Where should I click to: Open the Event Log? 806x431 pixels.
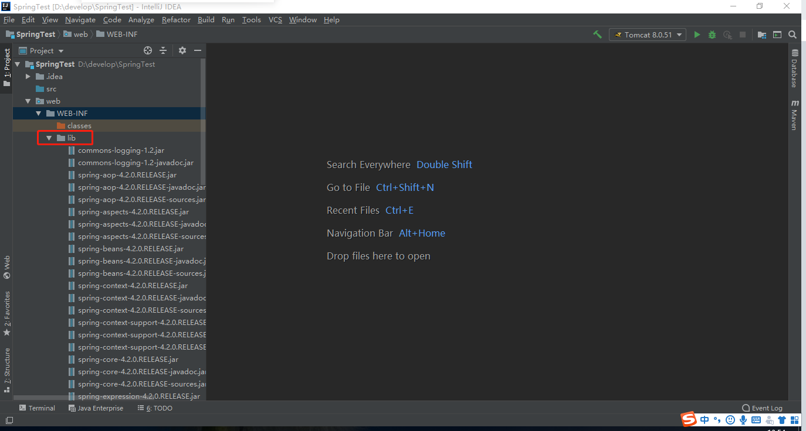762,408
